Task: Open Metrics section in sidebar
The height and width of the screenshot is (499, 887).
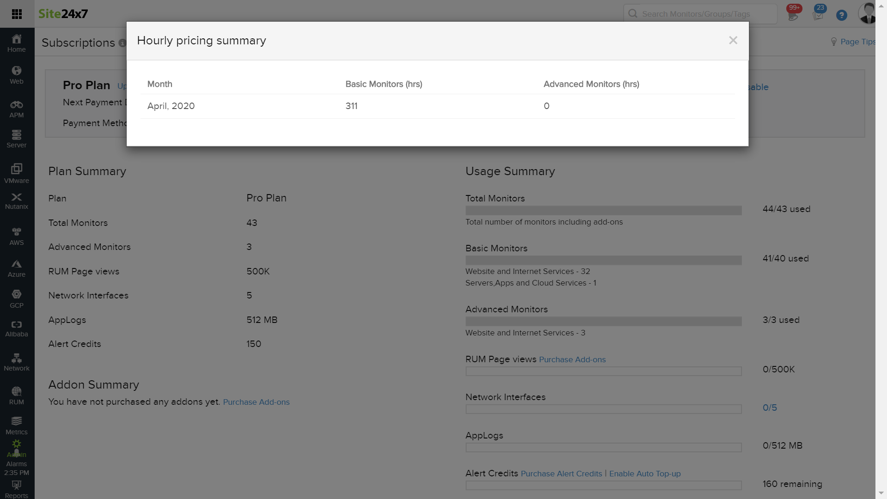Action: tap(17, 426)
